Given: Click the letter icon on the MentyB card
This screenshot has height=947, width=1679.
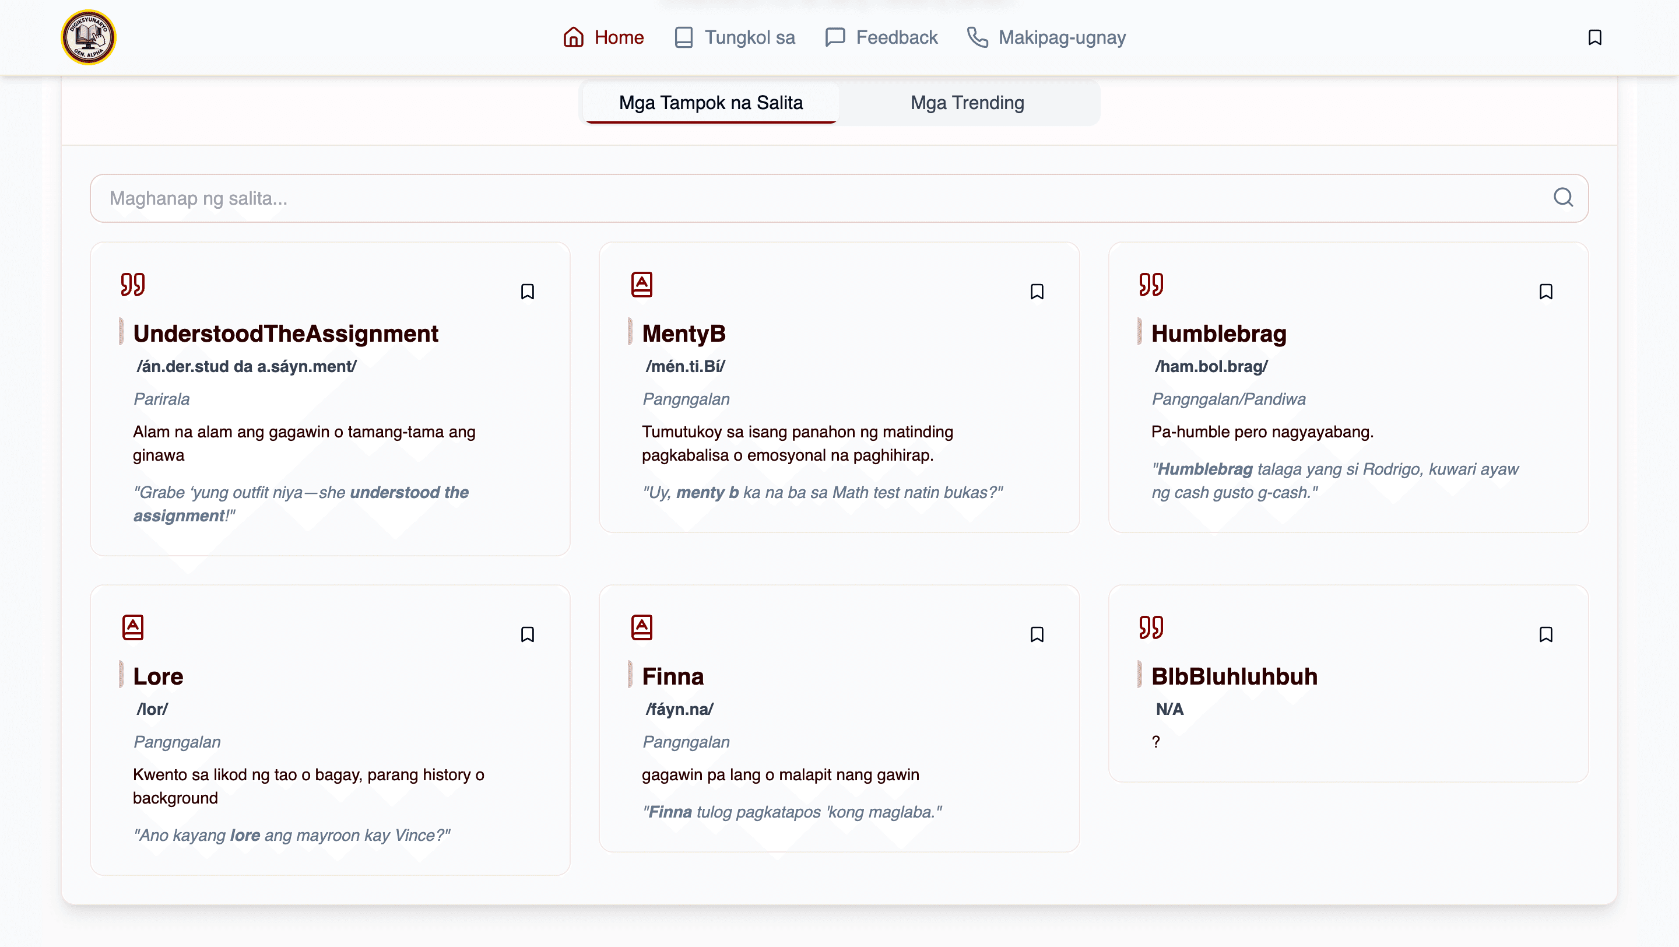Looking at the screenshot, I should pyautogui.click(x=642, y=285).
